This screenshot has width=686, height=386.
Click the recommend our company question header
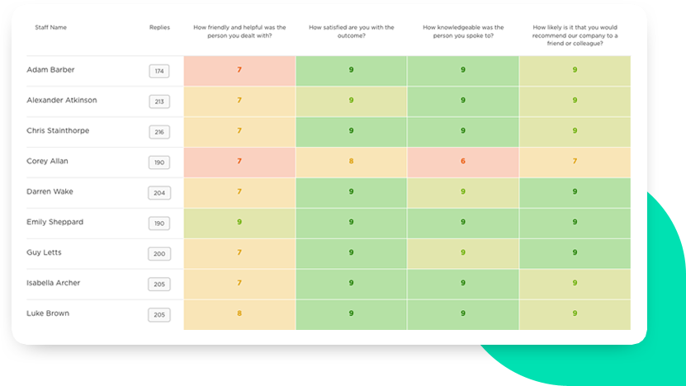tap(575, 35)
